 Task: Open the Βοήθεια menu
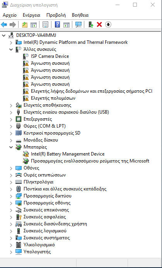[x=80, y=15]
